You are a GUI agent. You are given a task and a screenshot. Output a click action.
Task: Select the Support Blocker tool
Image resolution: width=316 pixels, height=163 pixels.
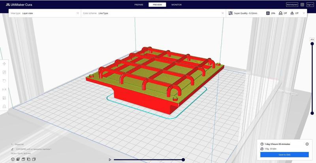click(x=4, y=107)
